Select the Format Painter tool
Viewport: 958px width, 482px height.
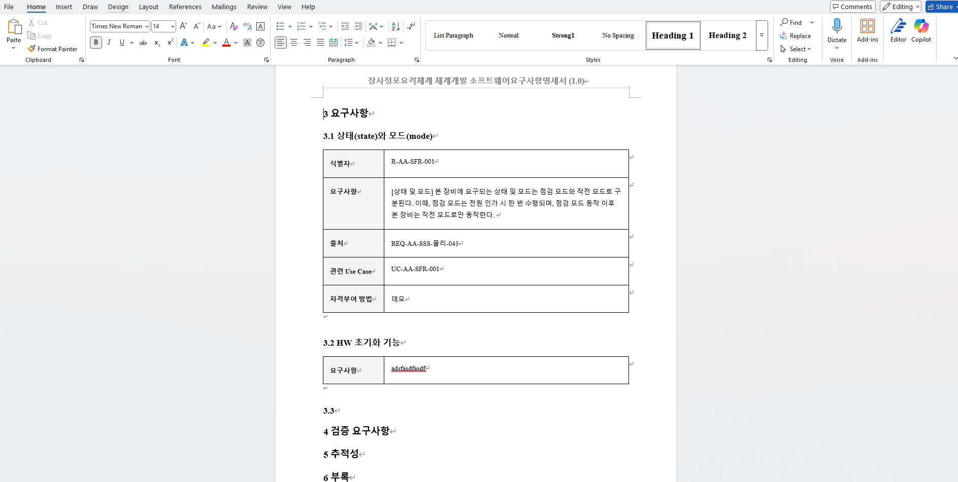(x=53, y=49)
